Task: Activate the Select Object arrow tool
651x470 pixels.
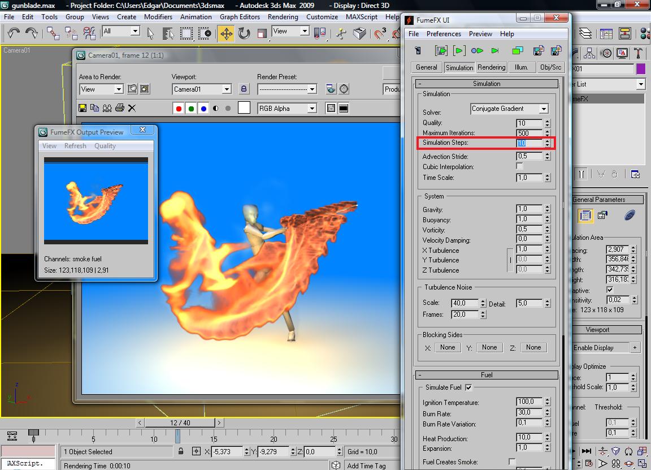Action: pyautogui.click(x=150, y=33)
